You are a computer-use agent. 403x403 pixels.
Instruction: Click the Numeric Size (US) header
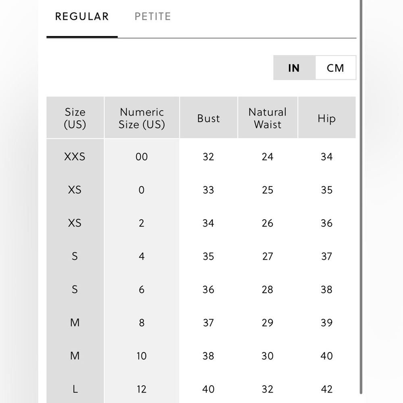click(141, 118)
